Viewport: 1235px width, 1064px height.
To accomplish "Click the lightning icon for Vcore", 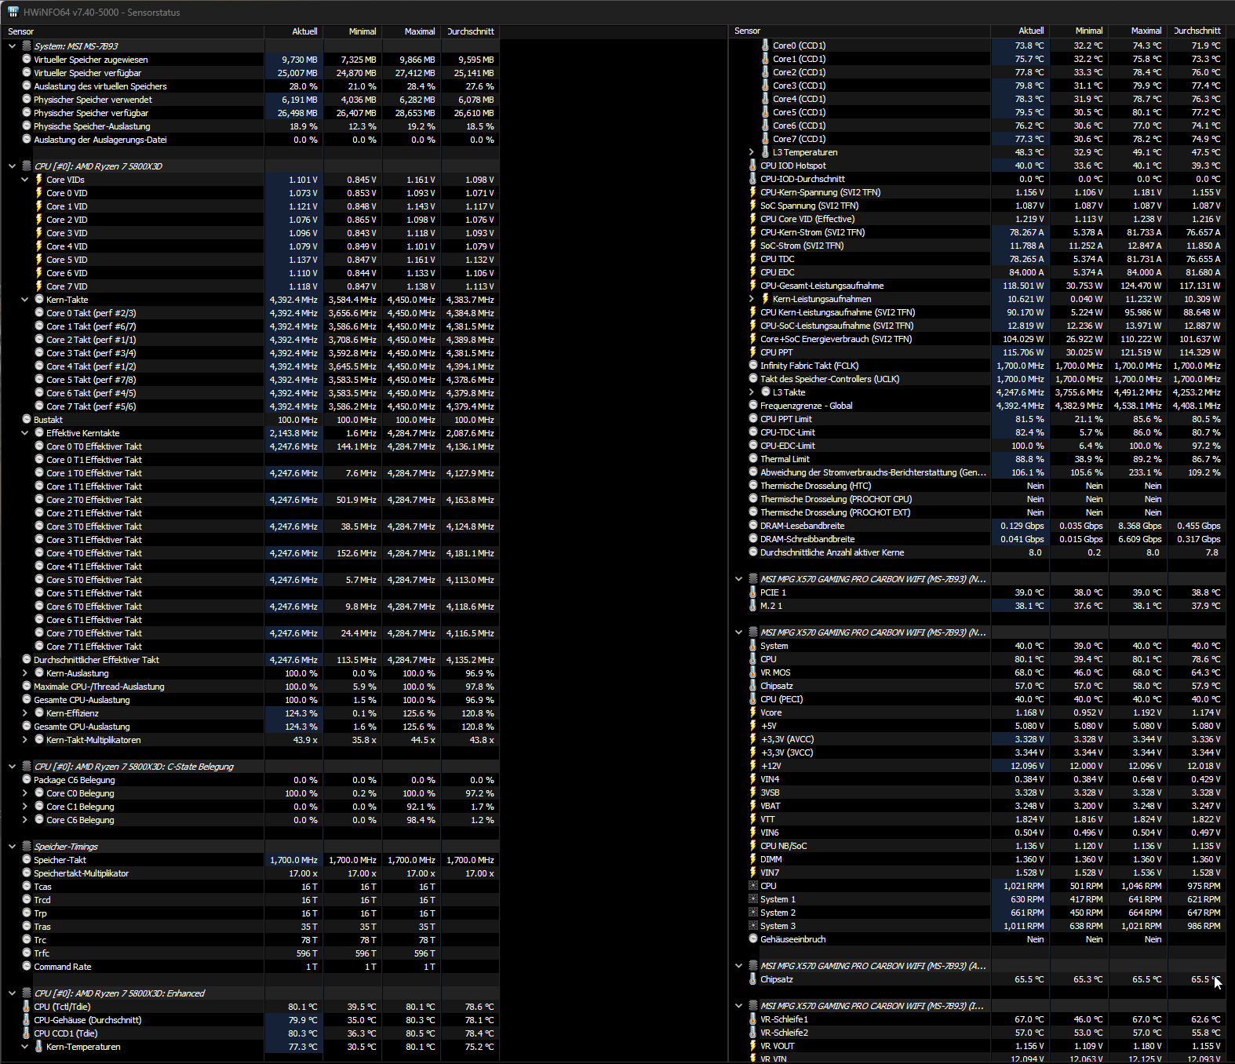I will pos(752,712).
